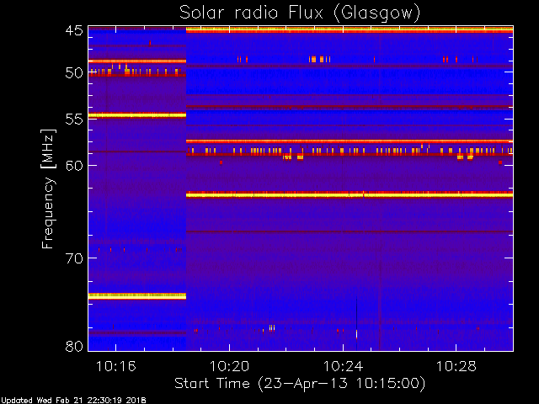Click the 10:24 time tick label
Screen dimensions: 539x404
tap(343, 366)
